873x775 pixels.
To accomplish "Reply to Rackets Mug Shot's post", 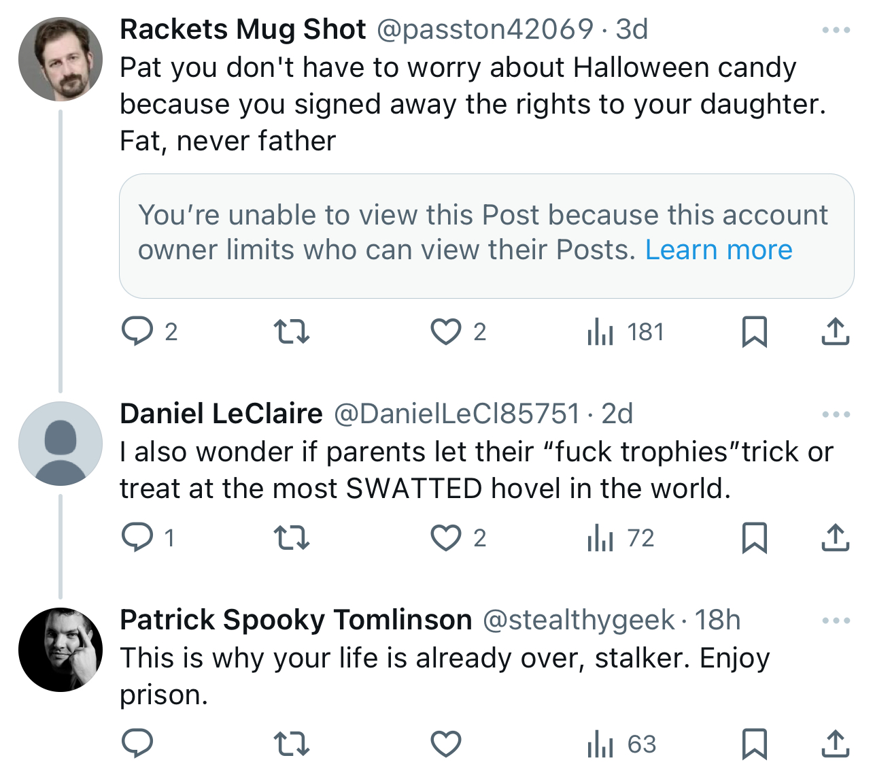I will click(137, 332).
